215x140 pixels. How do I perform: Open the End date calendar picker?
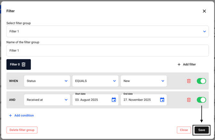point(162,100)
